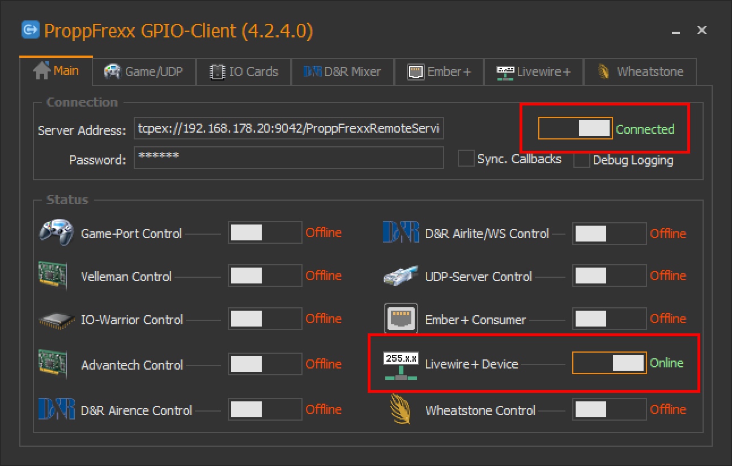732x466 pixels.
Task: Click the Offline status beside UDP-Server Control
Action: [668, 276]
